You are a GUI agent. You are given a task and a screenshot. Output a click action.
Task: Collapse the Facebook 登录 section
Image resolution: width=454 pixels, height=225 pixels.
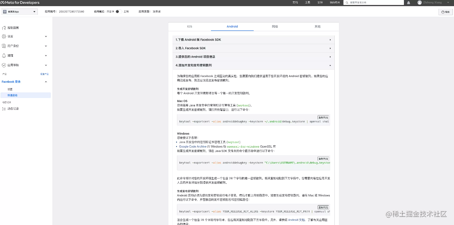click(x=45, y=82)
